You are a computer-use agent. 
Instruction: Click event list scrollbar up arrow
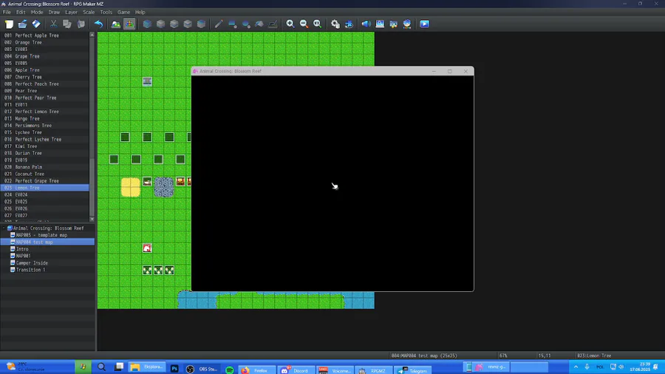click(92, 35)
